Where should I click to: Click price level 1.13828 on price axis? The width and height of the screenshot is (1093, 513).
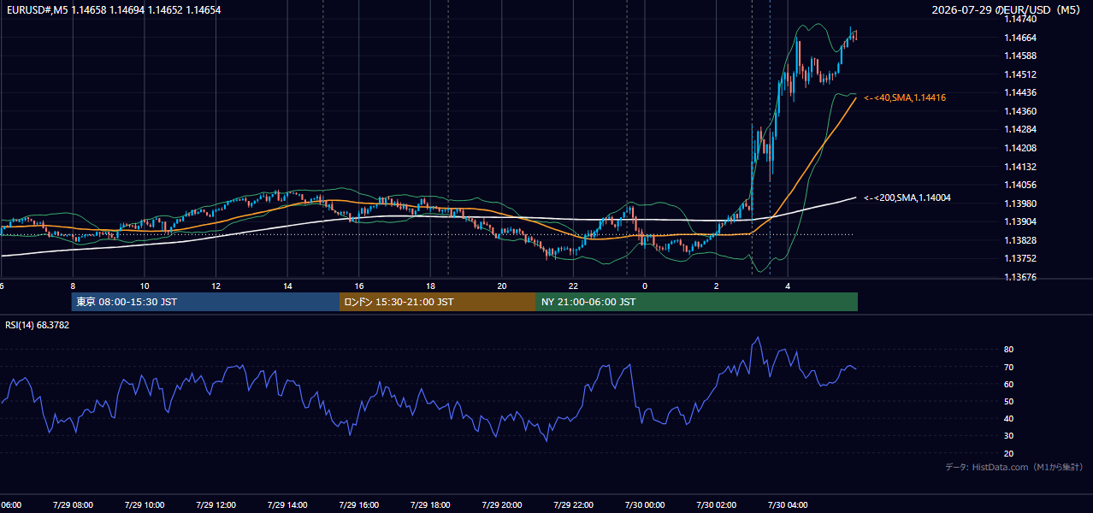point(1019,240)
